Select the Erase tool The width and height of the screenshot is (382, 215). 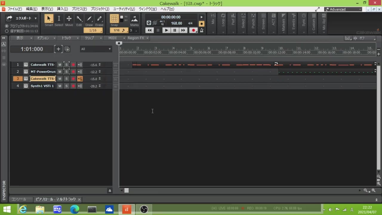tap(99, 19)
